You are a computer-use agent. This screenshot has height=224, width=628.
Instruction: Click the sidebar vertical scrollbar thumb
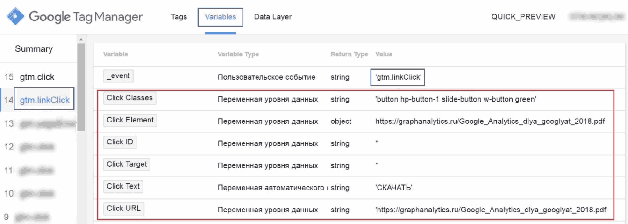pos(81,87)
